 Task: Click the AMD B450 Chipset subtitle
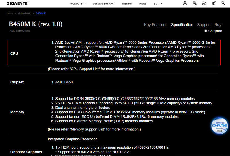20,31
